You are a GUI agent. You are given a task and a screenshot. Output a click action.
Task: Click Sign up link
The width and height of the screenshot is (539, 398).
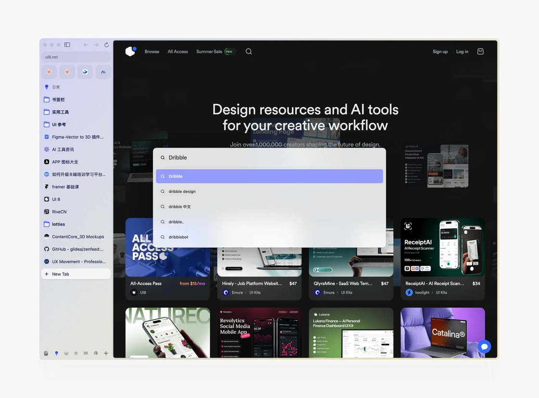point(440,51)
